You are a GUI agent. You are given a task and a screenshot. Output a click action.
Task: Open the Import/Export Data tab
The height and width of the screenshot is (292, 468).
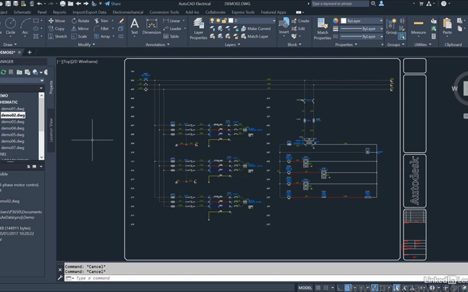click(89, 12)
